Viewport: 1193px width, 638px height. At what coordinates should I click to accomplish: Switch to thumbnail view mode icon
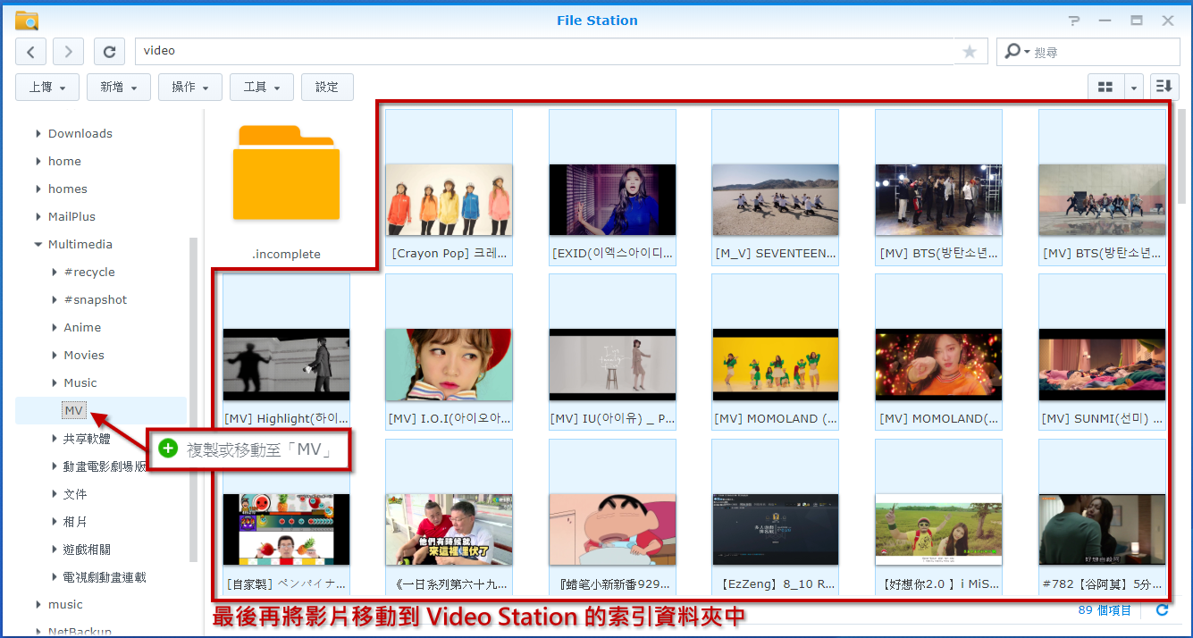click(x=1105, y=87)
